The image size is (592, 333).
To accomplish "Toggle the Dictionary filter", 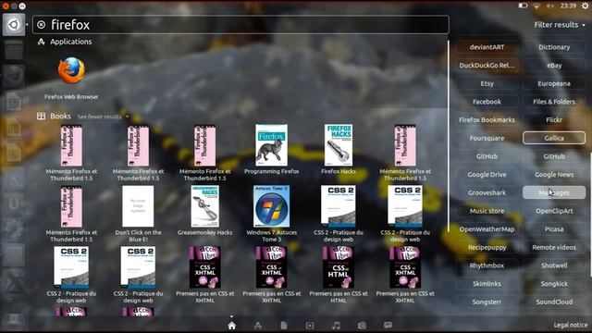I will (x=554, y=47).
